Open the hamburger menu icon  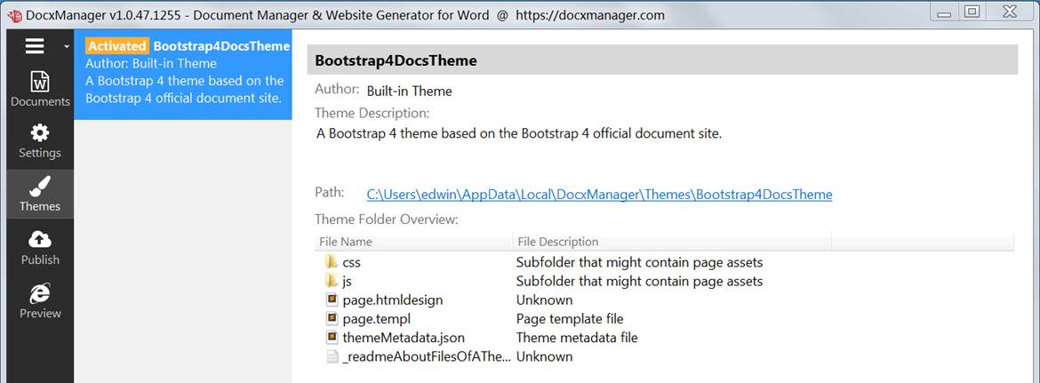click(x=35, y=45)
